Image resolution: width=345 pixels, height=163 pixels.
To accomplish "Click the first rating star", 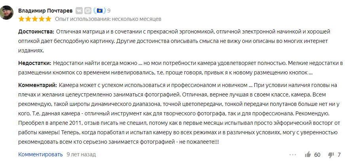I will (21, 19).
